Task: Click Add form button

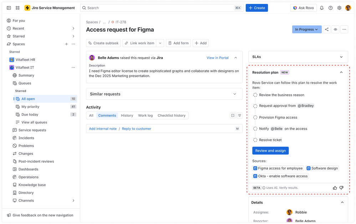Action: [178, 43]
